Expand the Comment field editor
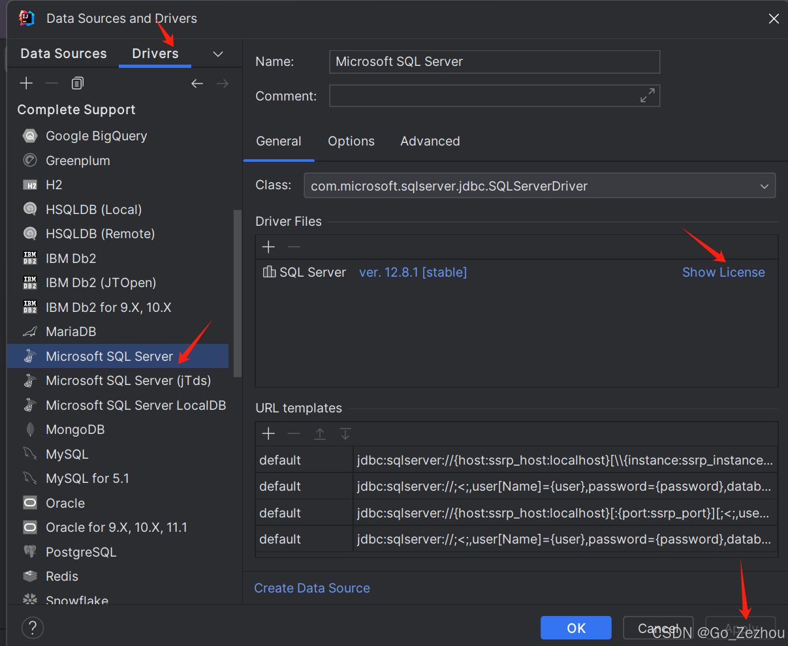788x646 pixels. tap(647, 96)
